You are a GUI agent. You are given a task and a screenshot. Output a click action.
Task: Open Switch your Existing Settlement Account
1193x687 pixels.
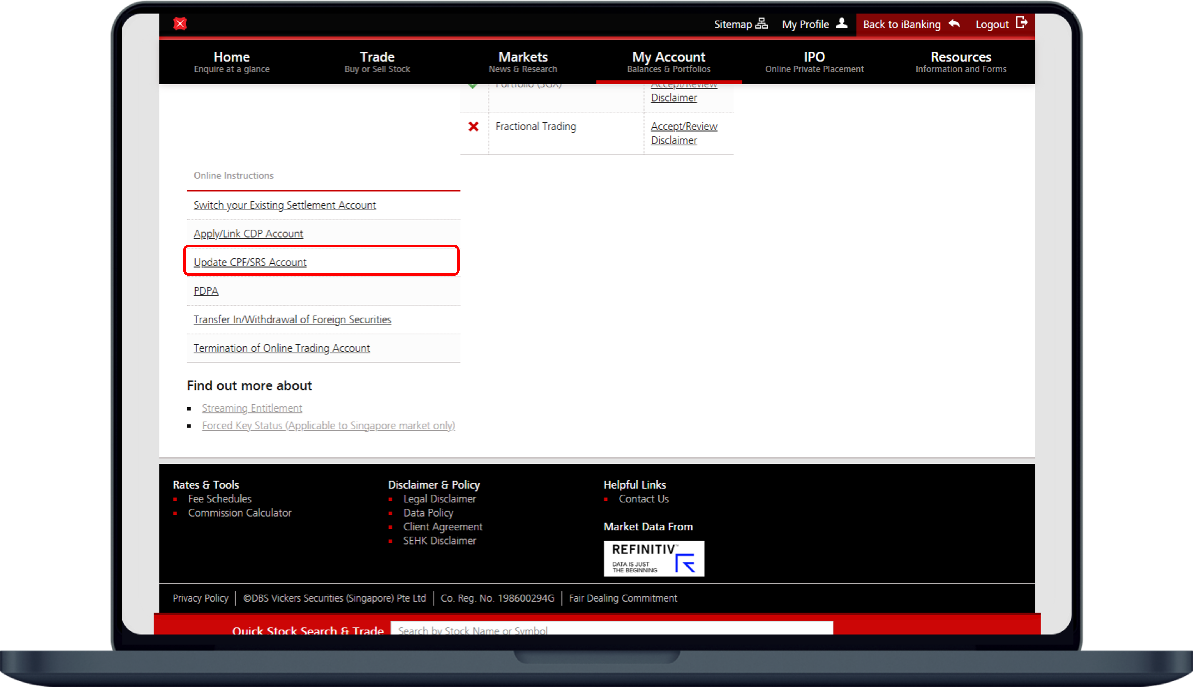tap(285, 205)
